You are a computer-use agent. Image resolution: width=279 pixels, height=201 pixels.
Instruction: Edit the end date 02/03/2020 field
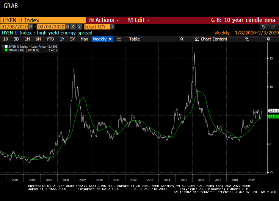pyautogui.click(x=51, y=27)
